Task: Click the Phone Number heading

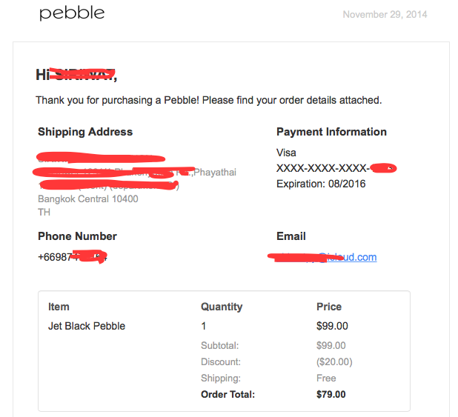Action: pyautogui.click(x=77, y=236)
